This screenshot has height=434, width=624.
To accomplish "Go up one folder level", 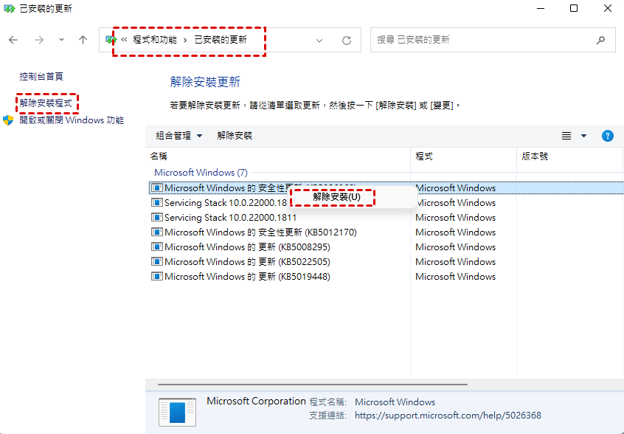I will pos(83,40).
